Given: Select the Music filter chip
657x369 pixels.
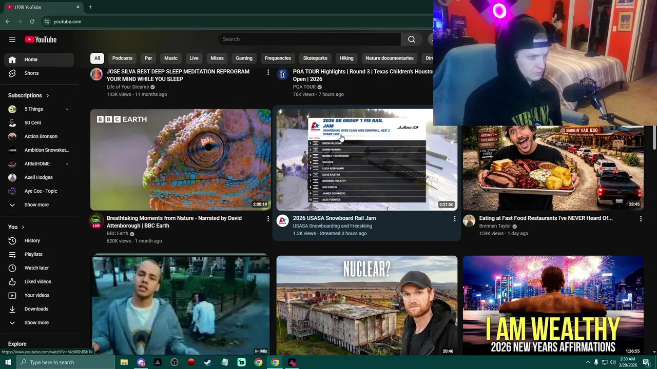Looking at the screenshot, I should point(171,58).
